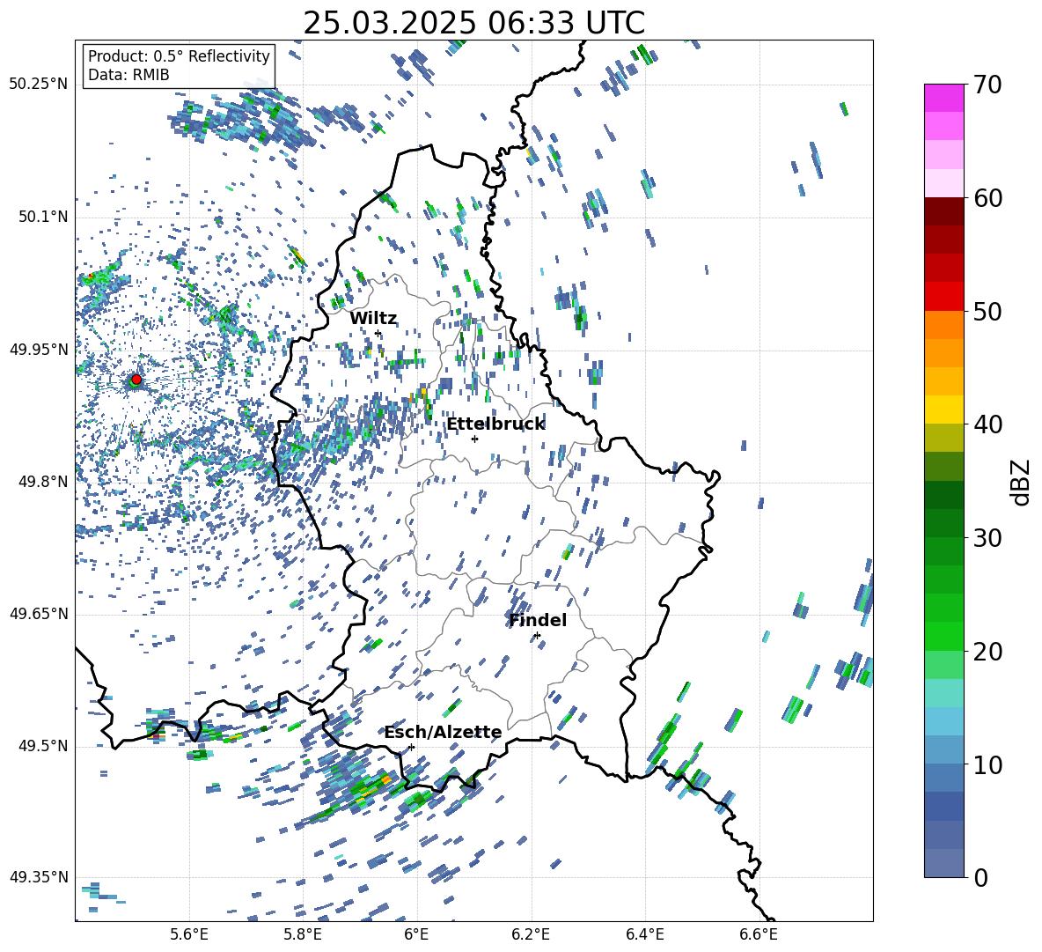1042x952 pixels.
Task: Click the Findel station cross marker
Action: click(x=537, y=636)
